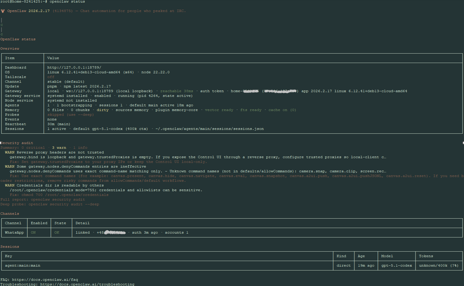Screen dimensions: 464x286
Task: Click the Detail column header in Channels
Action: 82,223
